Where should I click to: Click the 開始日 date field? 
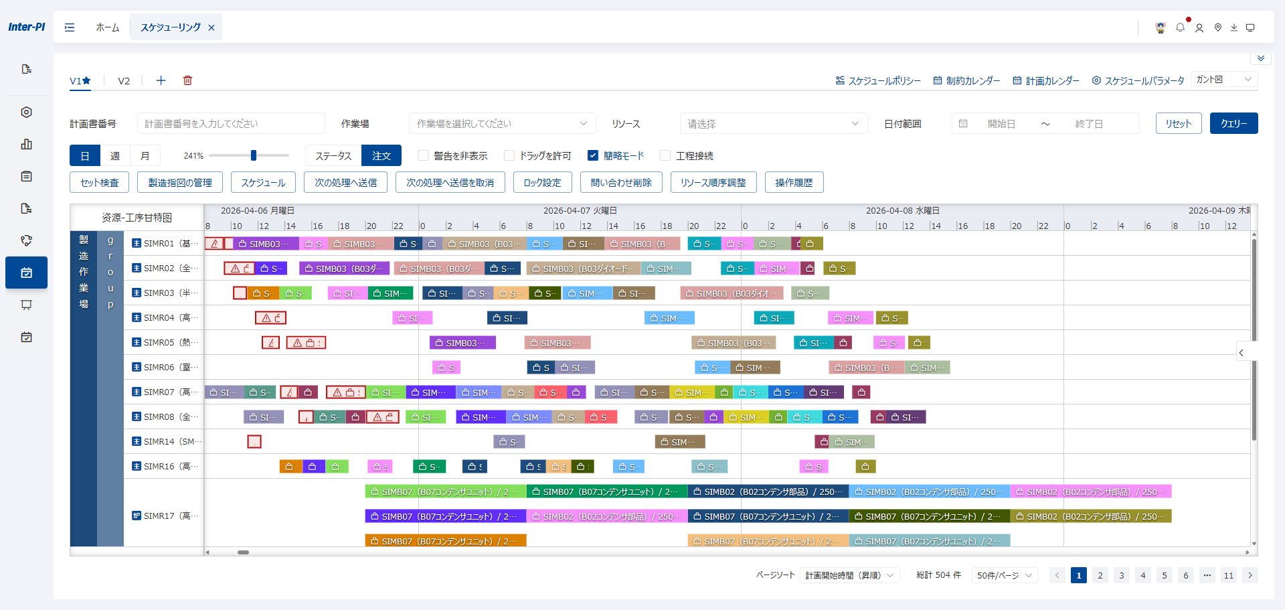(1001, 124)
